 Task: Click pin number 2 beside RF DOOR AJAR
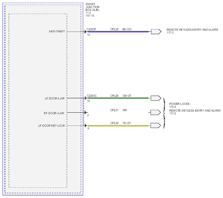pyautogui.click(x=88, y=115)
